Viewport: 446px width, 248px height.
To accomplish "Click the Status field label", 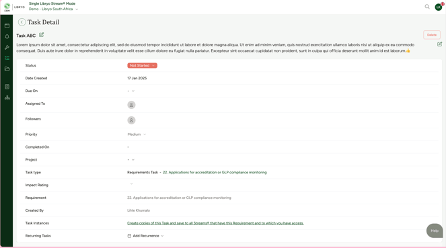I will pyautogui.click(x=30, y=66).
